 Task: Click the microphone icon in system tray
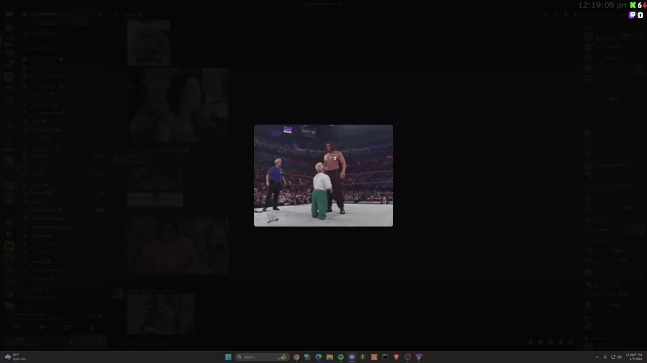pyautogui.click(x=605, y=357)
